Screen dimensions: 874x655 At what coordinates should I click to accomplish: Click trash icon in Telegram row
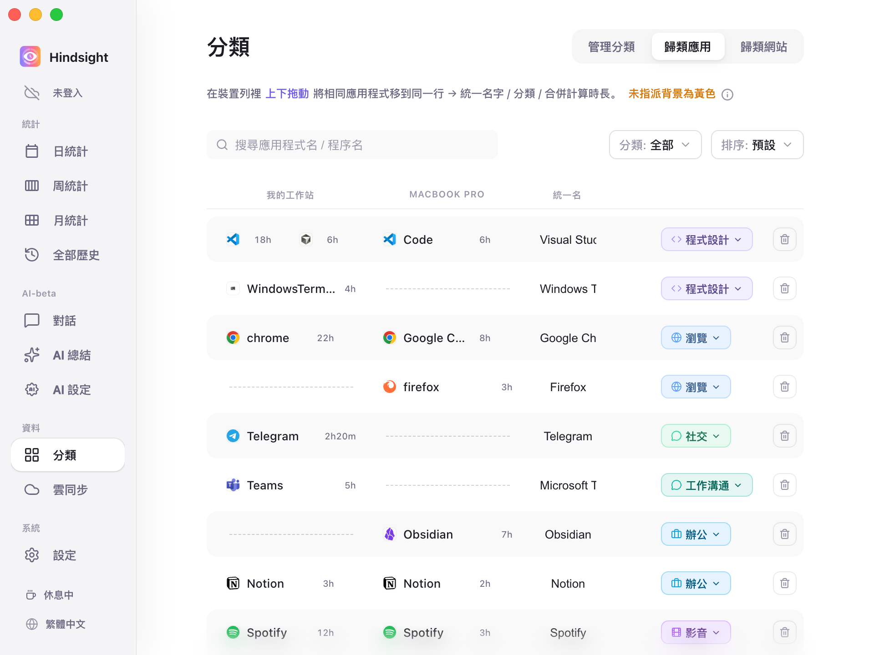[x=784, y=436]
